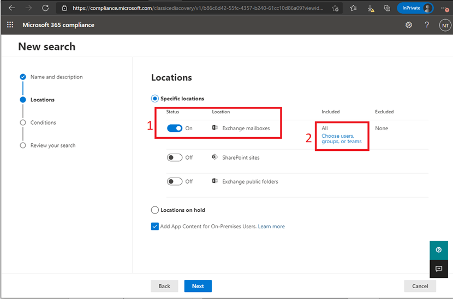Cancel the new search
The width and height of the screenshot is (453, 299).
420,286
